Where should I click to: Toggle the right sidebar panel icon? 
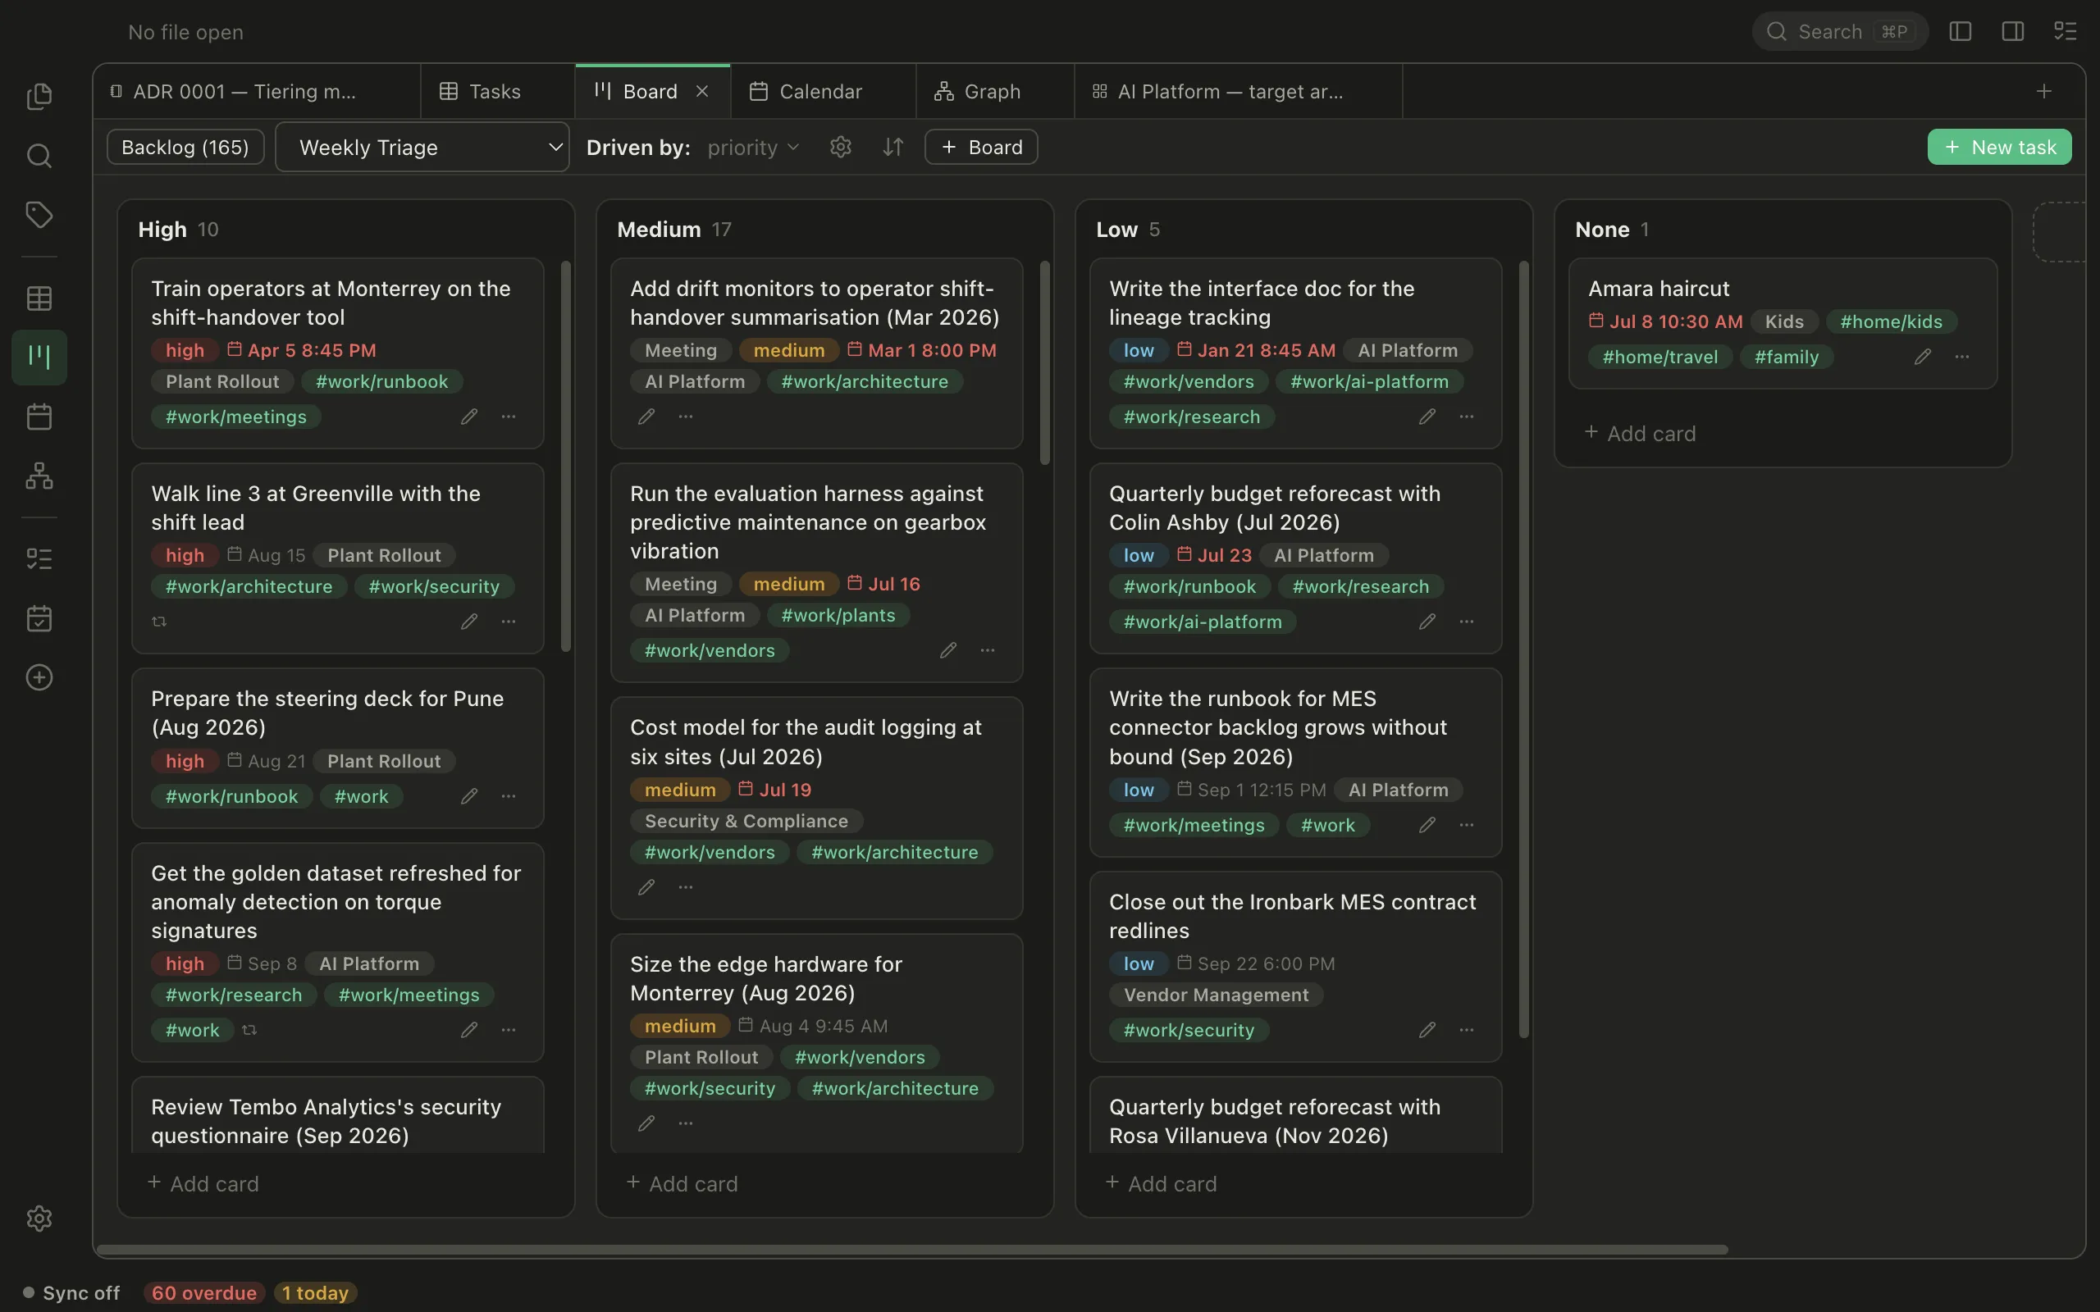2012,31
